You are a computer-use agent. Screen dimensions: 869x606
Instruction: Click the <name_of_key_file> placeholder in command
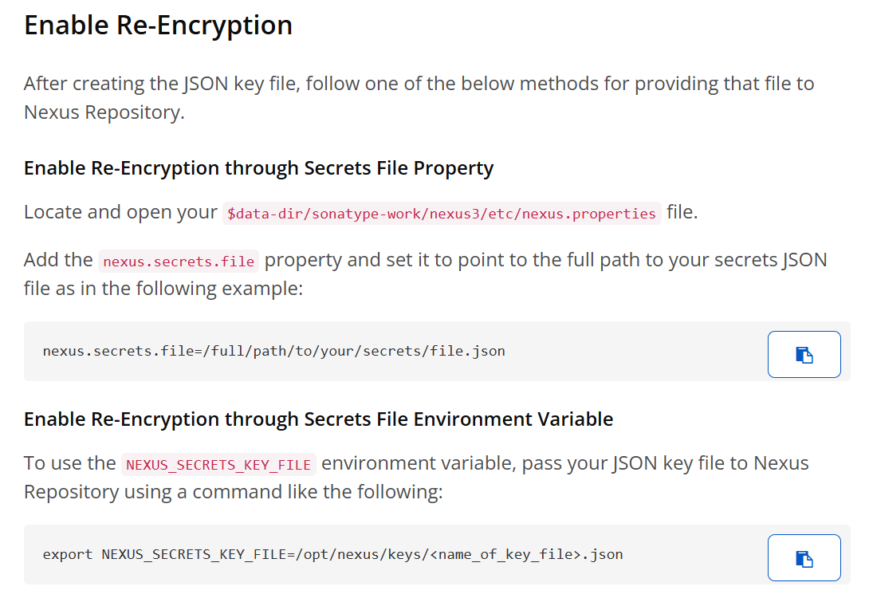coord(505,554)
